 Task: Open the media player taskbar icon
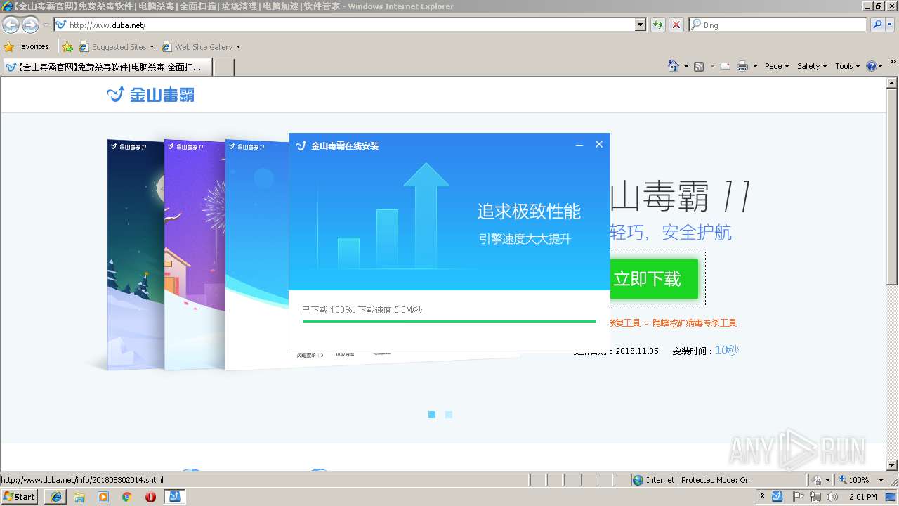click(x=103, y=497)
